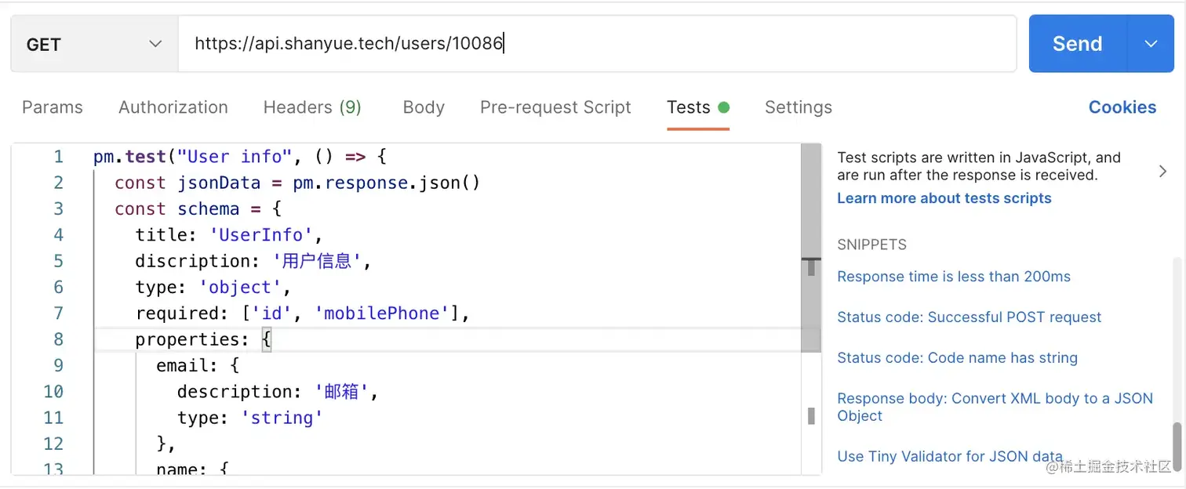Insert Use Tiny Validator for JSON snippet
Image resolution: width=1186 pixels, height=489 pixels.
point(949,456)
